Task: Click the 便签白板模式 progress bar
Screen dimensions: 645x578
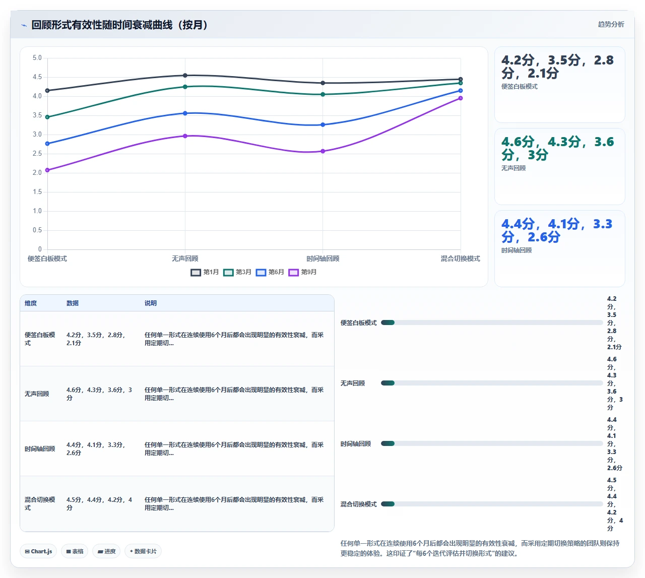Action: (492, 323)
